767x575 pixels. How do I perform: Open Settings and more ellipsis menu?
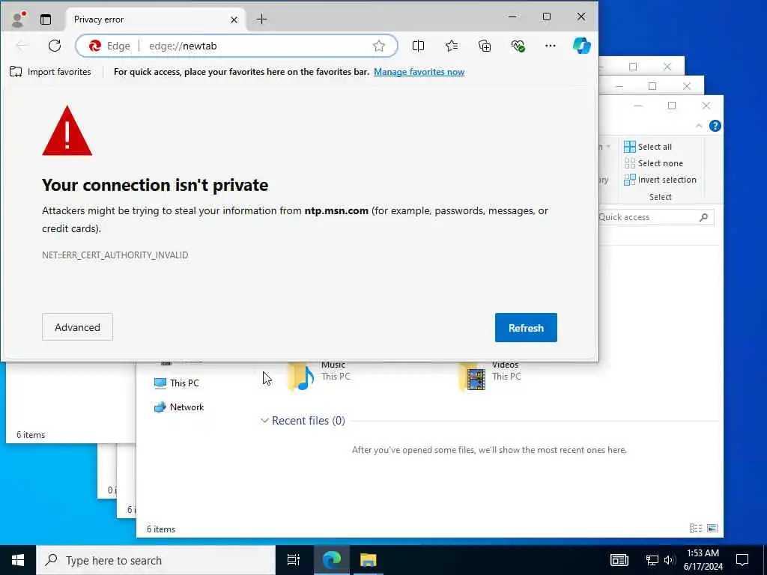(551, 46)
